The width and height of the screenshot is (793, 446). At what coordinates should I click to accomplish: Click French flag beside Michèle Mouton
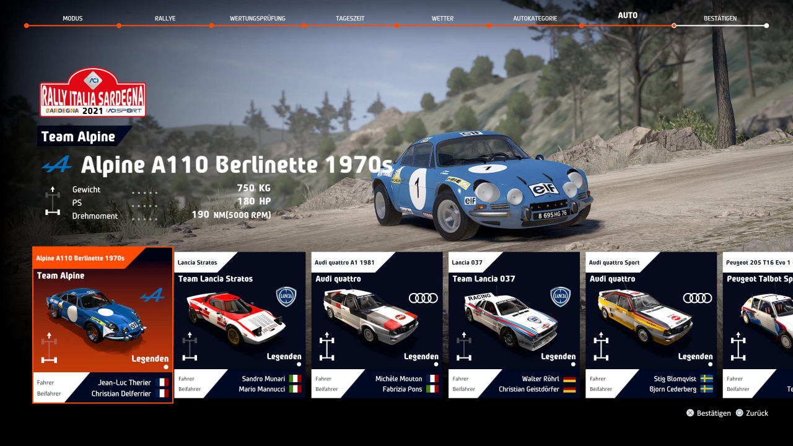432,378
